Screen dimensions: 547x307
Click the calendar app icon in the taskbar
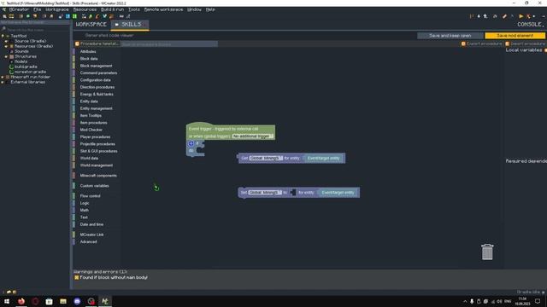50,301
